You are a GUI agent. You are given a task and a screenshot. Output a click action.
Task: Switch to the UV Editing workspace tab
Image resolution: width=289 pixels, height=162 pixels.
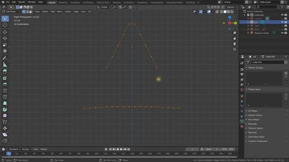[x=88, y=3]
